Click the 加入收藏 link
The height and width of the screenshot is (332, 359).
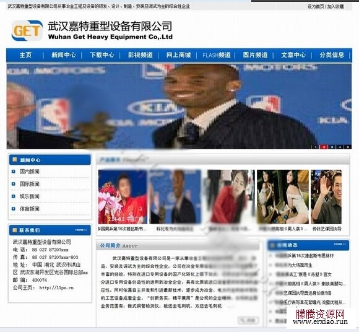(335, 6)
